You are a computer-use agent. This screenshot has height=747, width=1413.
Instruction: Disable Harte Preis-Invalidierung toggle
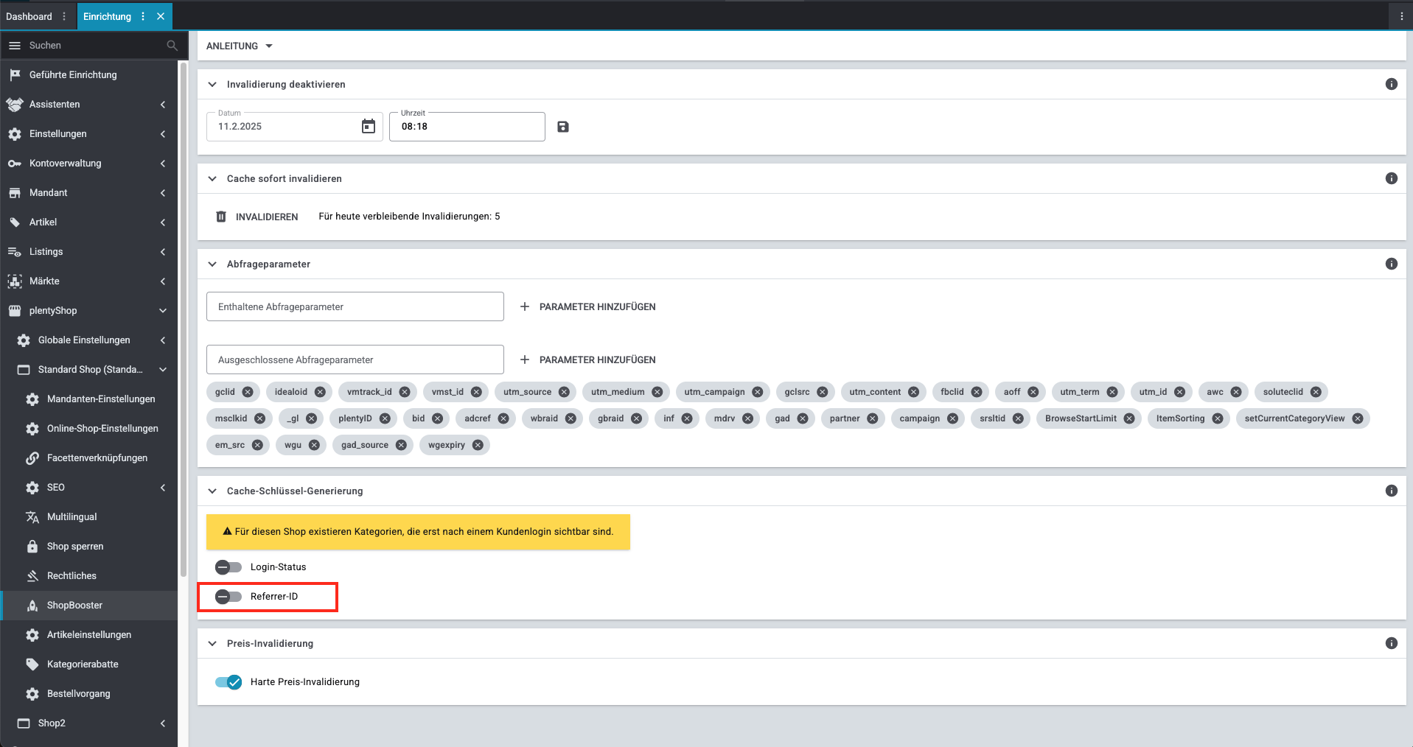pyautogui.click(x=228, y=682)
